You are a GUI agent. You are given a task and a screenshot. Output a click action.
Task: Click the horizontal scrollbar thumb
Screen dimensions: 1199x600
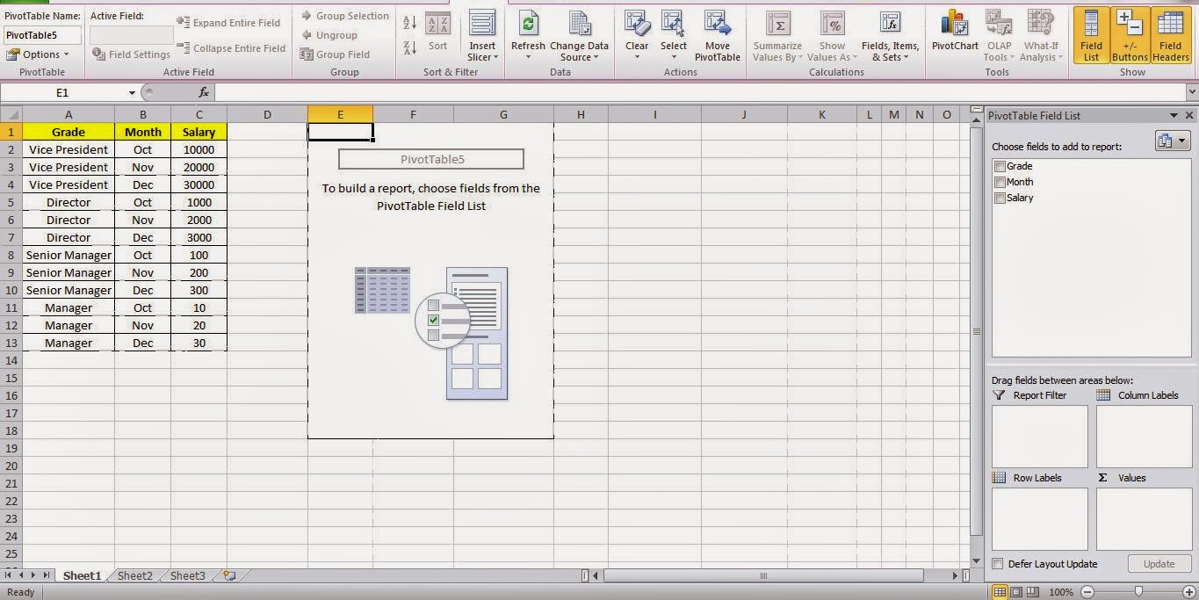[763, 575]
